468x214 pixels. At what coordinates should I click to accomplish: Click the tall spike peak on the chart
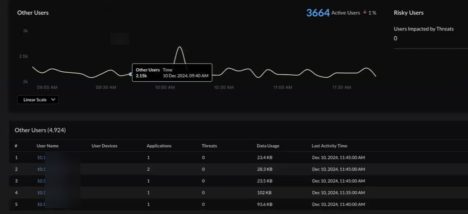click(180, 47)
